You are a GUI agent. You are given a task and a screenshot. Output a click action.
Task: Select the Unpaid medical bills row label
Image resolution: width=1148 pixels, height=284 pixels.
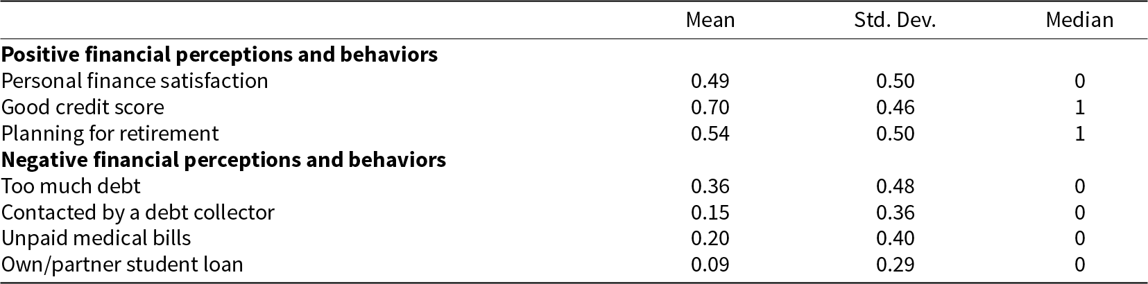click(96, 239)
